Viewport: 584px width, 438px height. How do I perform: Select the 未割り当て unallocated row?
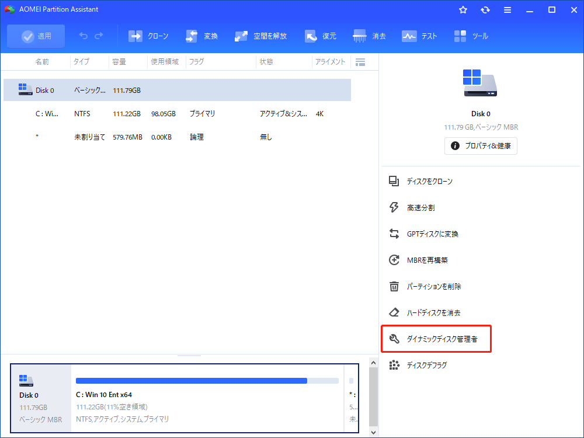pyautogui.click(x=178, y=137)
